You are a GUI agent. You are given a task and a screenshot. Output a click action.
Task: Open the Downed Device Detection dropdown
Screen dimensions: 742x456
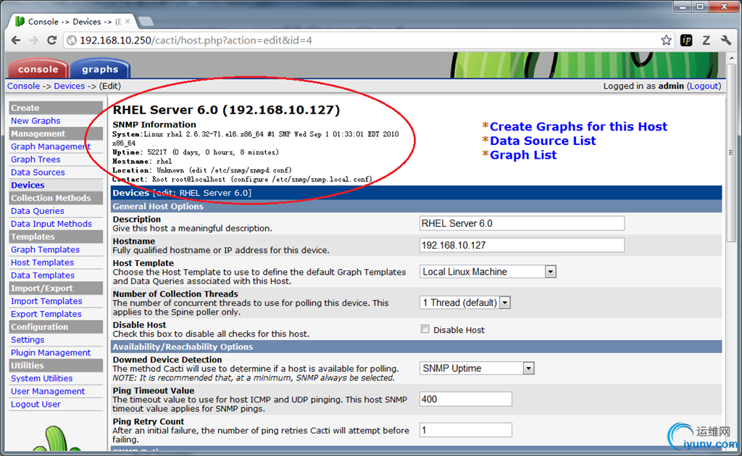tap(477, 368)
